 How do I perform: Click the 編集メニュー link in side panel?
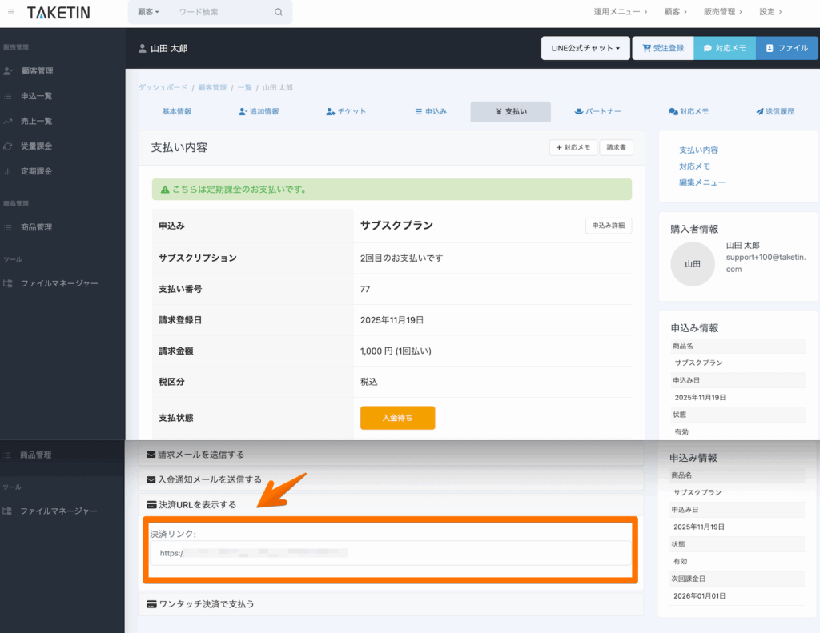[701, 182]
